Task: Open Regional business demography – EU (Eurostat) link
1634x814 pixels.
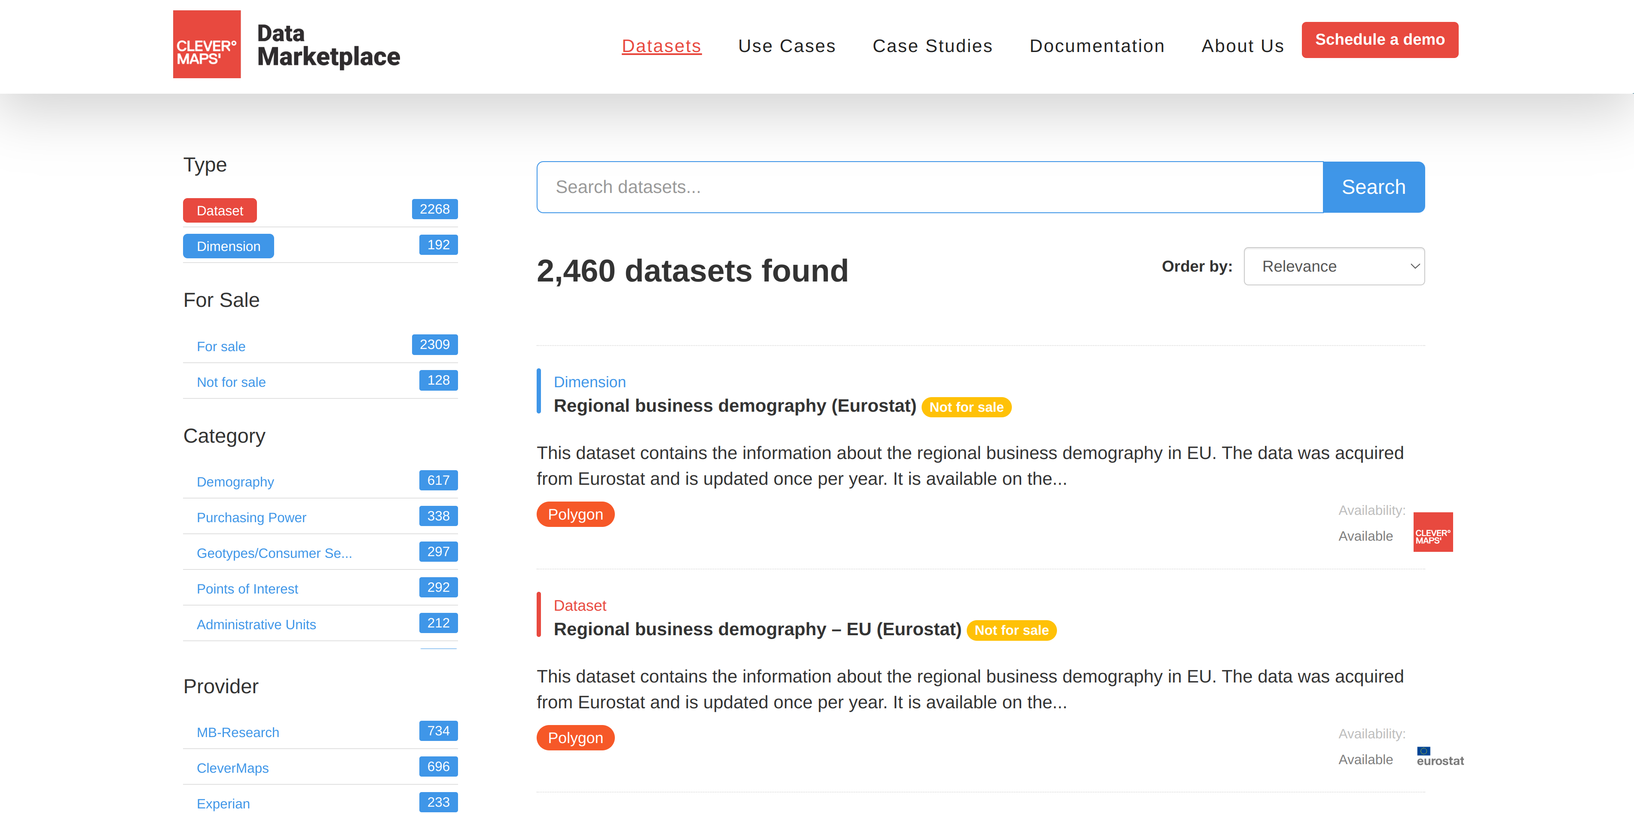Action: (x=757, y=629)
